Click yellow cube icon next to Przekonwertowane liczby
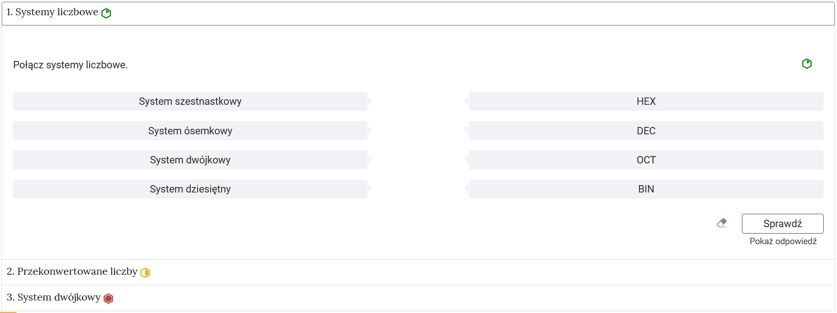The image size is (837, 313). tap(145, 272)
